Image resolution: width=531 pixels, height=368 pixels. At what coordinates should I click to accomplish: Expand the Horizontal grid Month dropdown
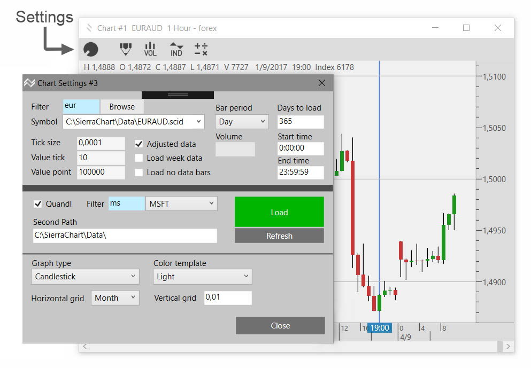tap(115, 298)
